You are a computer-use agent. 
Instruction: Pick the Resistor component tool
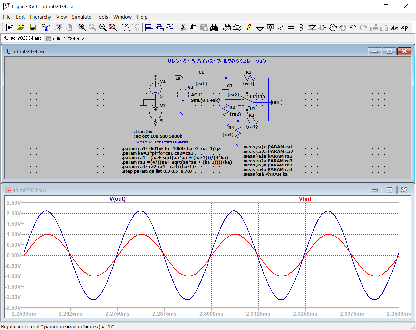point(281,27)
